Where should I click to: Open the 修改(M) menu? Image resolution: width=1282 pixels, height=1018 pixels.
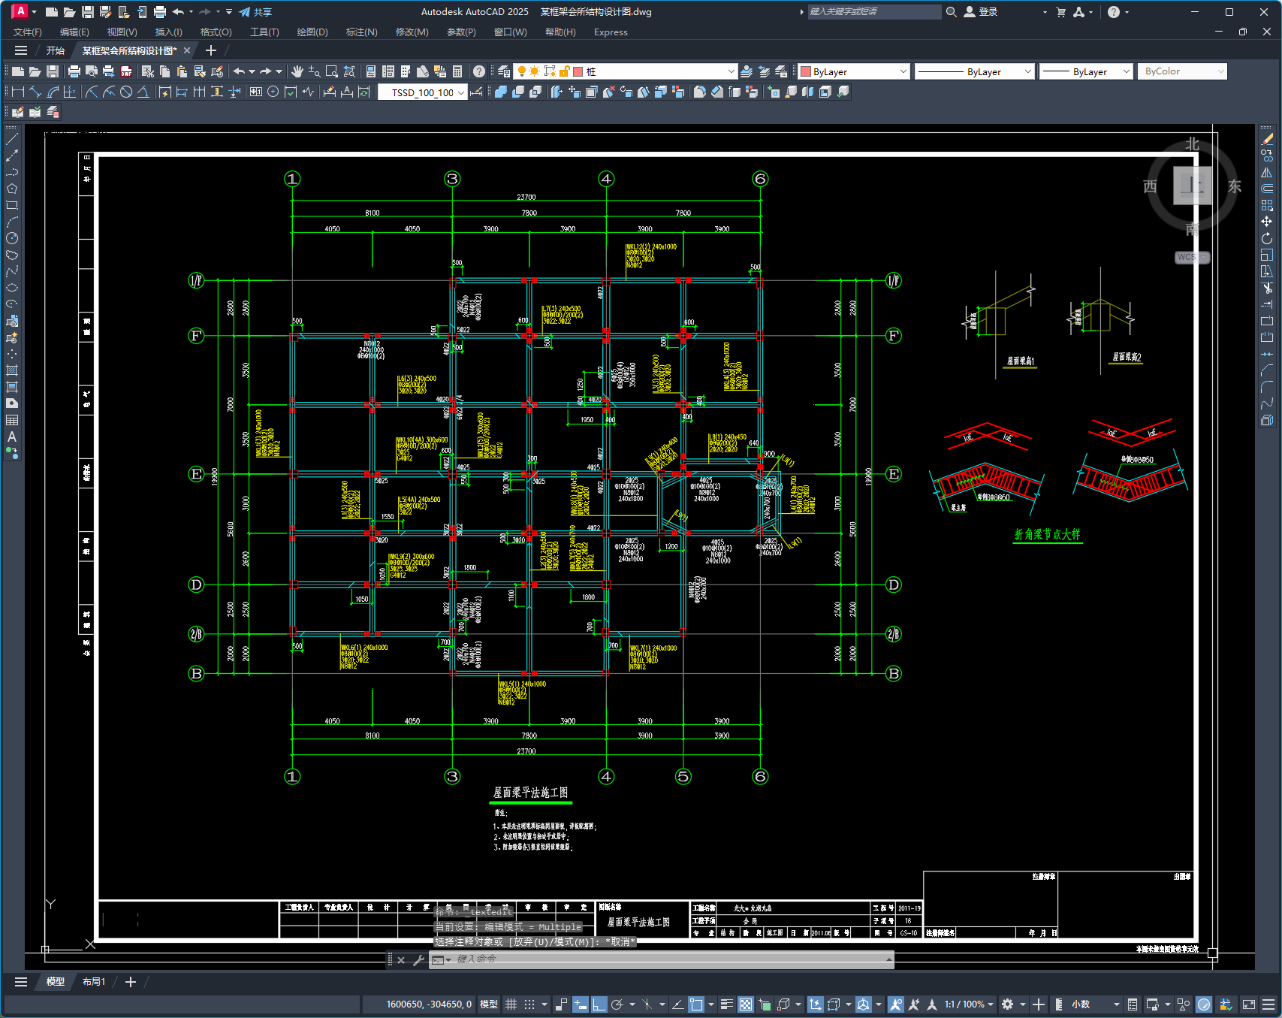coord(412,32)
